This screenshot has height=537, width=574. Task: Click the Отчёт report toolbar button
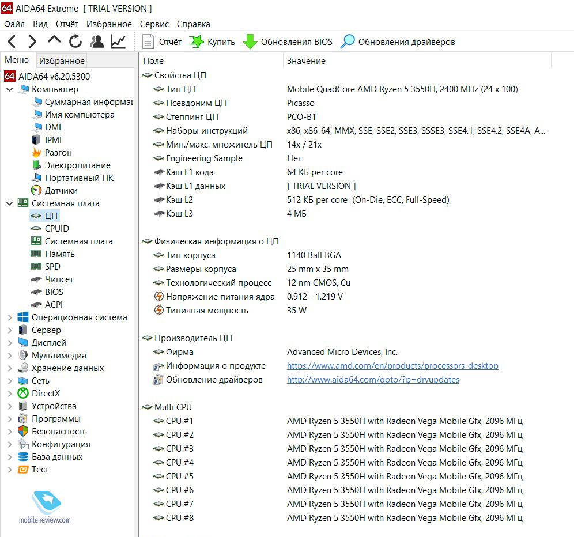pyautogui.click(x=162, y=41)
